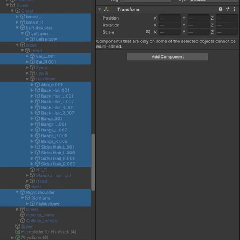Select Bangs_R.001 row
240x240 pixels.
click(x=45, y=136)
